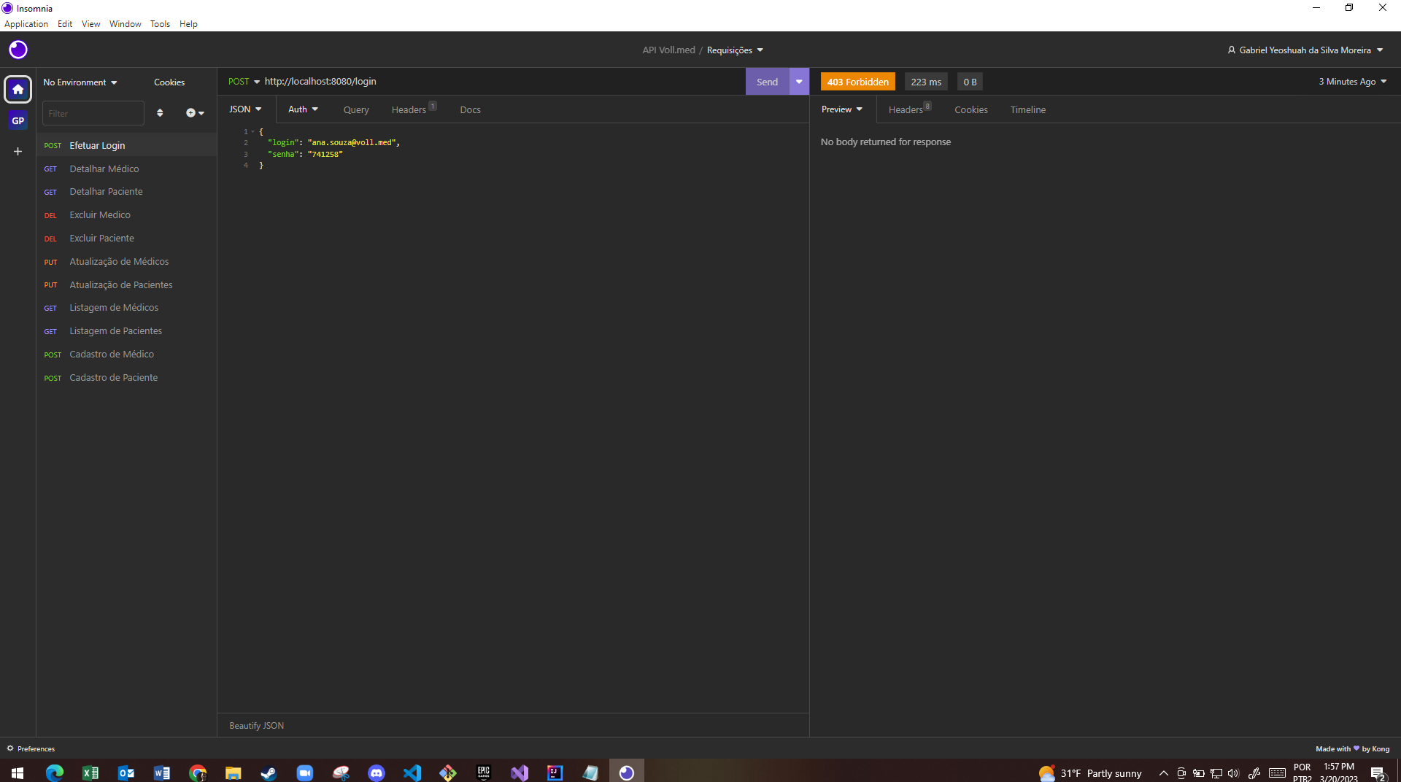Click the sort requests icon
The image size is (1401, 782).
click(160, 113)
